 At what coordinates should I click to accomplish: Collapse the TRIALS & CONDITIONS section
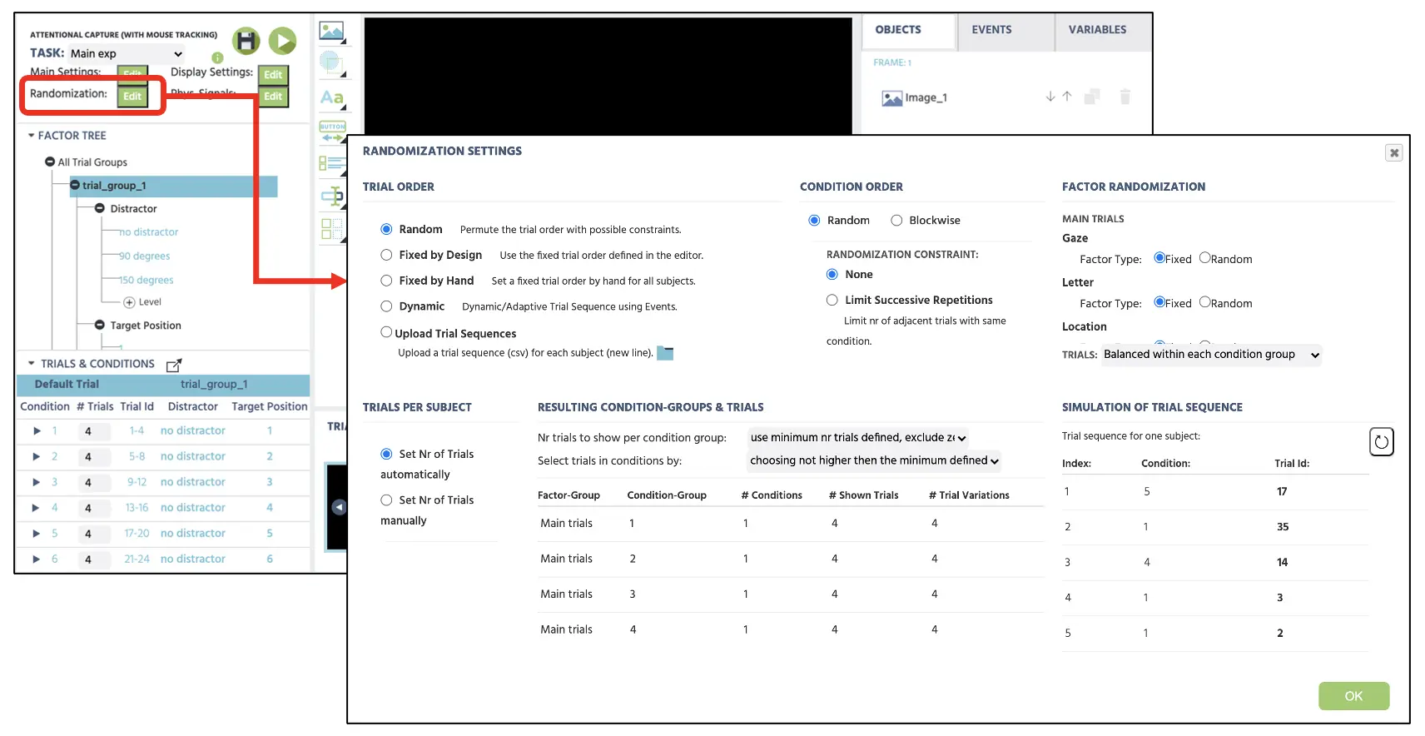point(32,364)
